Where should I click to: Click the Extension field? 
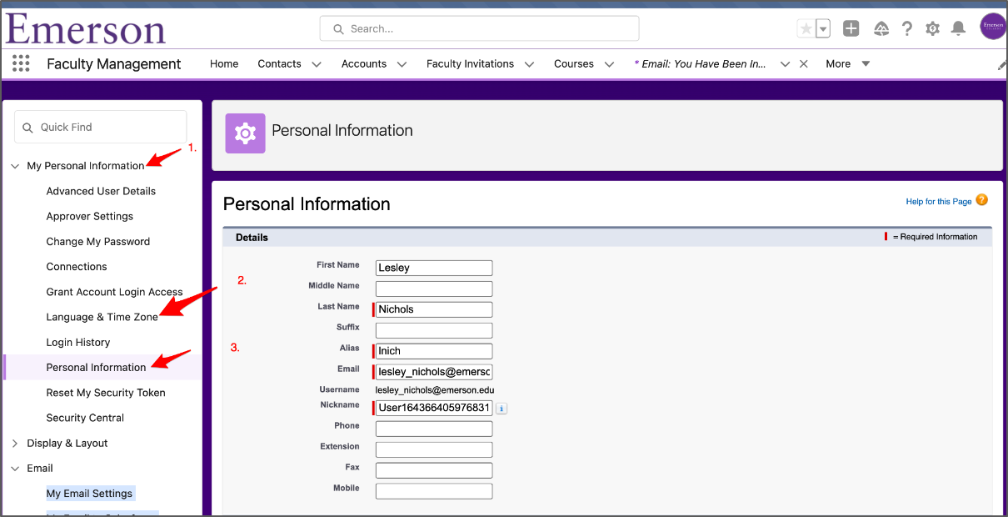434,449
